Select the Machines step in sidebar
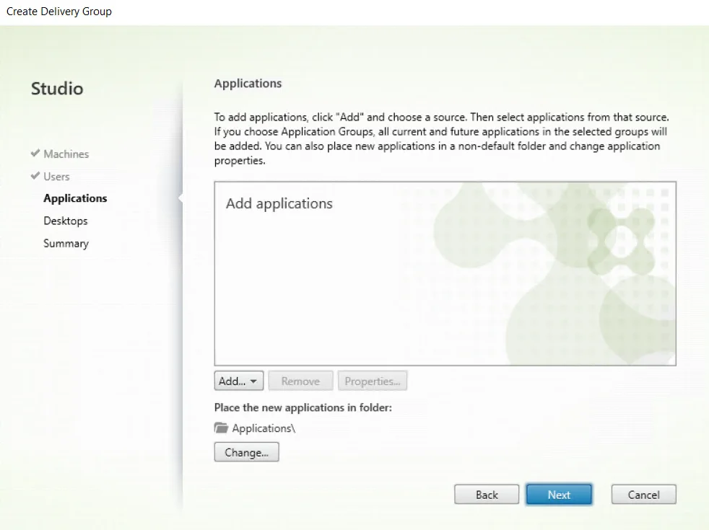This screenshot has width=709, height=530. pyautogui.click(x=66, y=154)
